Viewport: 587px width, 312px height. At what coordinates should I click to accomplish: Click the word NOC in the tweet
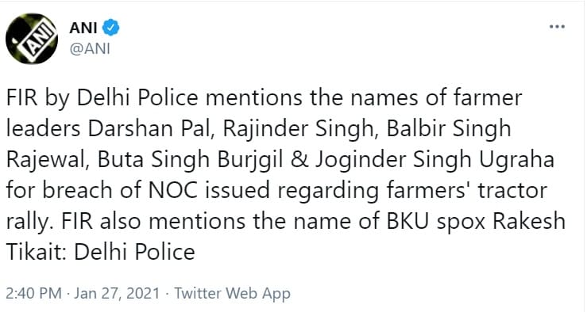pos(173,190)
